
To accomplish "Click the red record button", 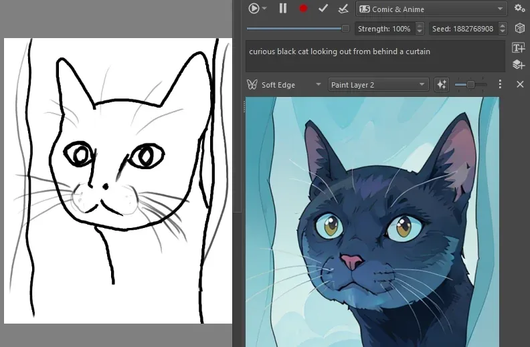I will point(303,9).
